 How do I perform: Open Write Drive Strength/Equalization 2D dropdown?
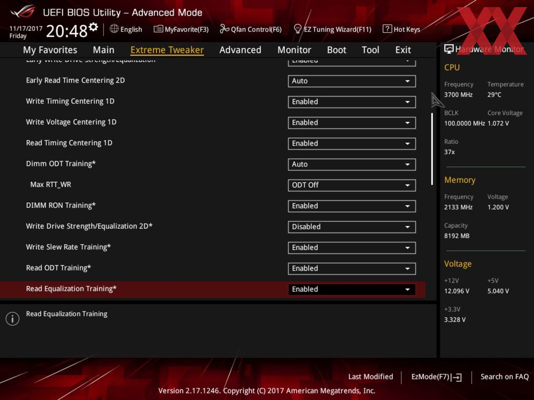(352, 227)
